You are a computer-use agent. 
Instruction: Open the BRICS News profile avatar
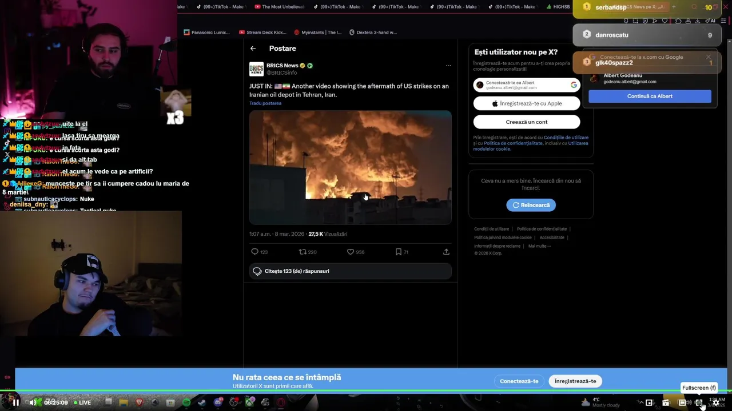pos(256,69)
